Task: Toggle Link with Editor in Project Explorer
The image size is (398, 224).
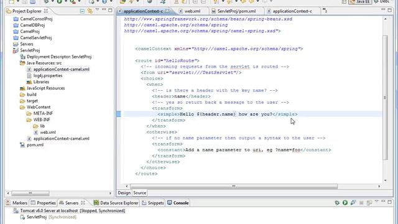Action: 90,11
